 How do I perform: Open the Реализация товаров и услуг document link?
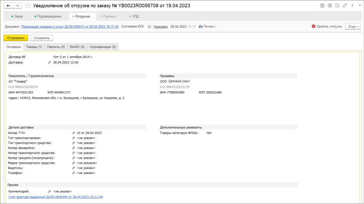coord(70,27)
